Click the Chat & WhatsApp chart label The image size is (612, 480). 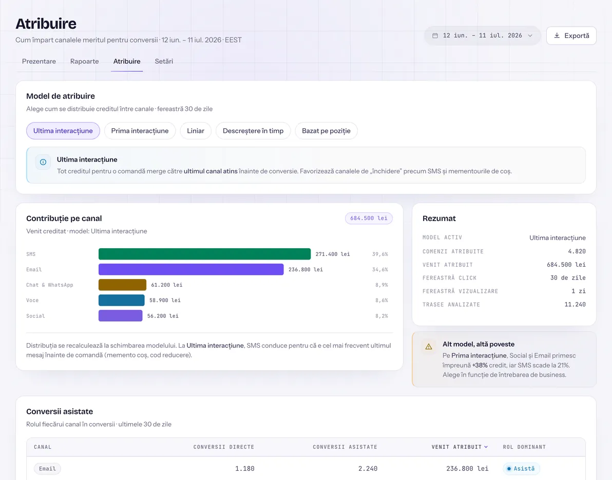pyautogui.click(x=50, y=285)
